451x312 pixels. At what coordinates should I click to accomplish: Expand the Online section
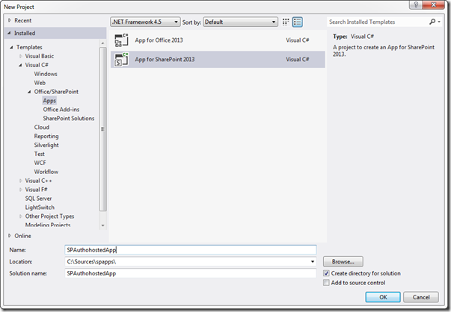[x=10, y=236]
